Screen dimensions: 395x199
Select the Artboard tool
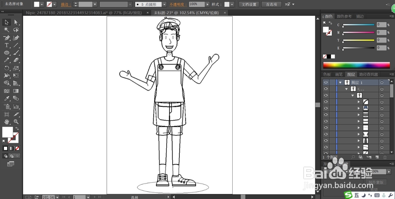(7, 114)
